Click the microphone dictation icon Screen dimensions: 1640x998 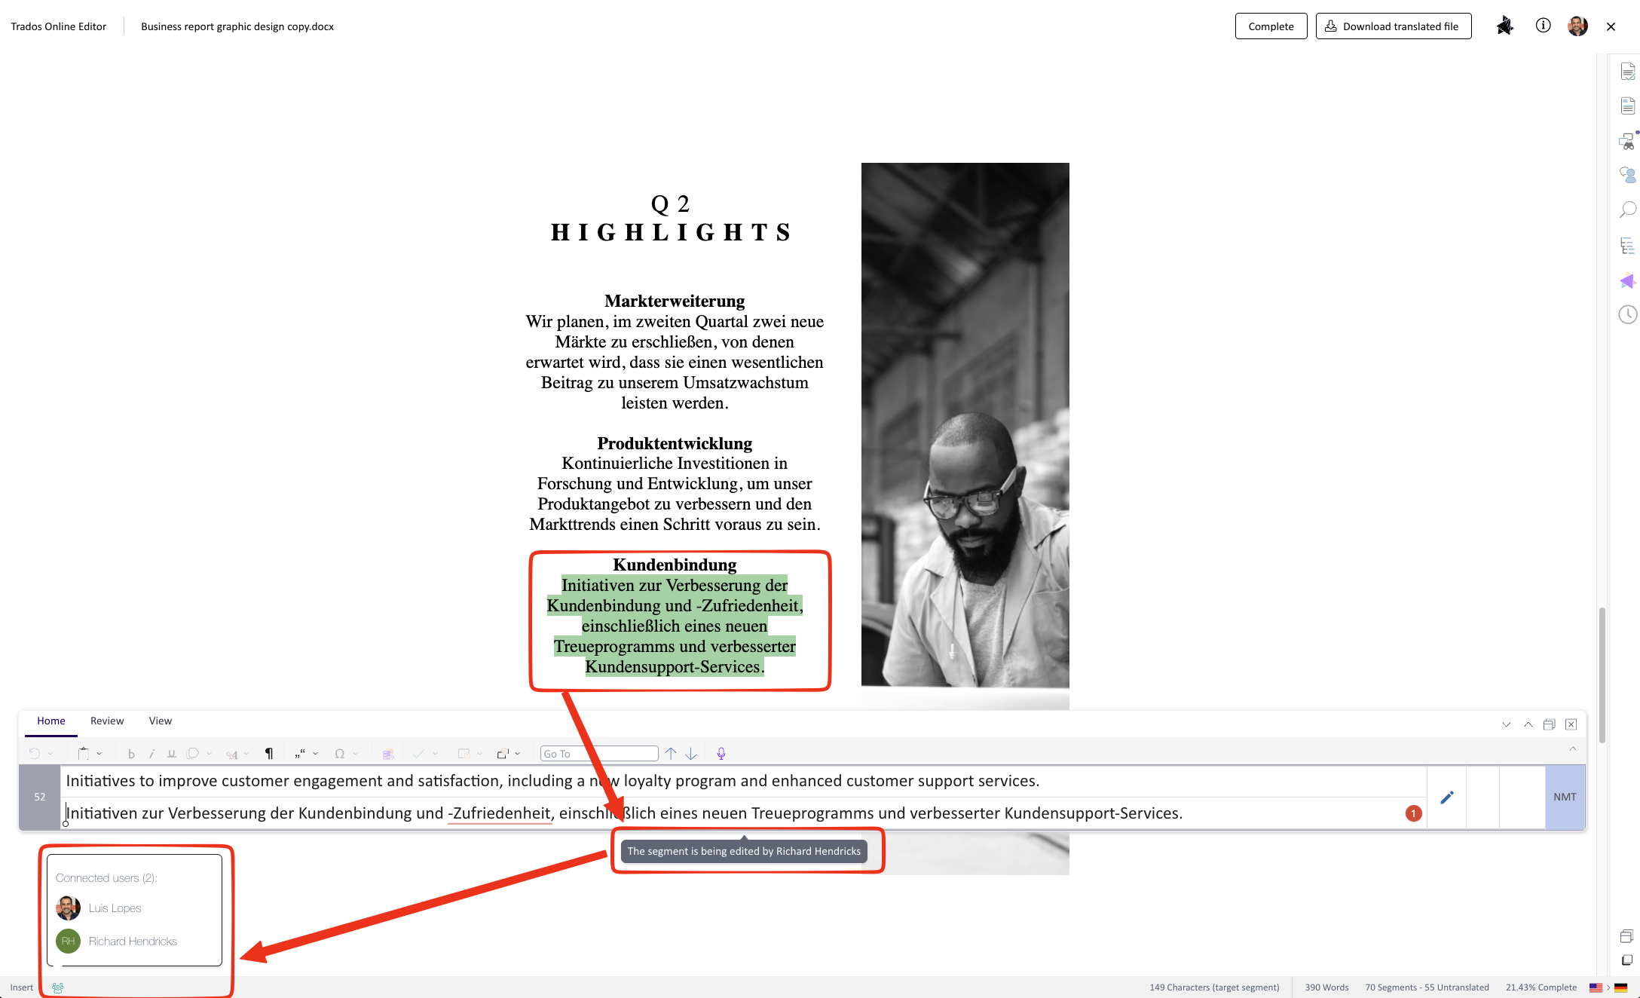click(x=721, y=754)
